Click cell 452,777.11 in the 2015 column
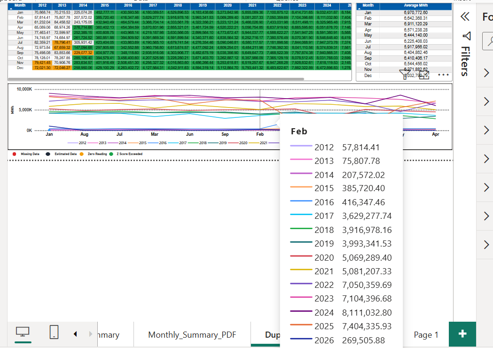Image resolution: width=493 pixels, height=348 pixels. [x=105, y=12]
